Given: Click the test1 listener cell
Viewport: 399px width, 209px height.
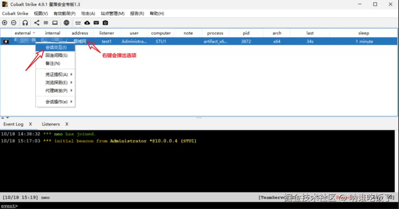Looking at the screenshot, I should tap(107, 41).
